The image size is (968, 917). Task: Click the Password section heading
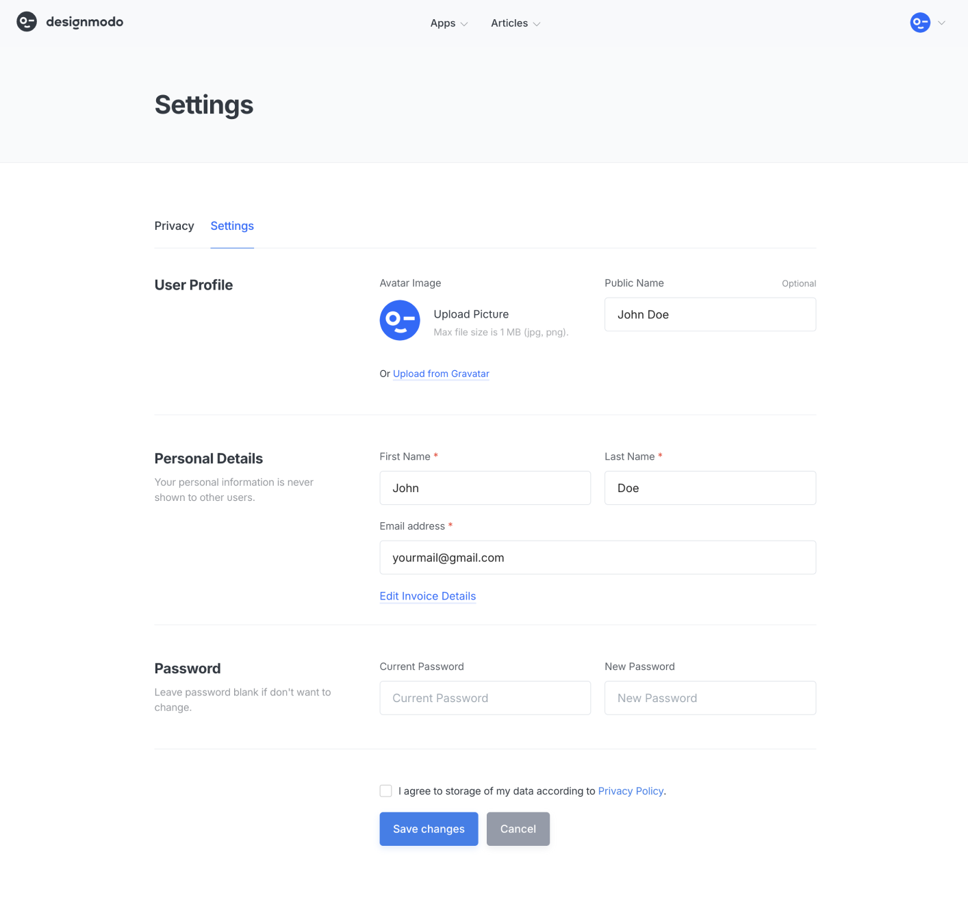click(188, 669)
